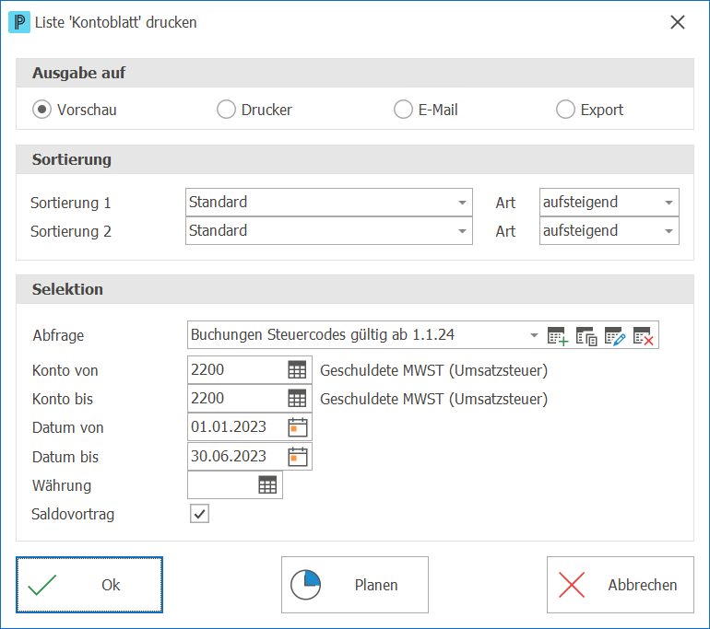Click the Planen schedule button
Screen dimensions: 710x629
[355, 585]
